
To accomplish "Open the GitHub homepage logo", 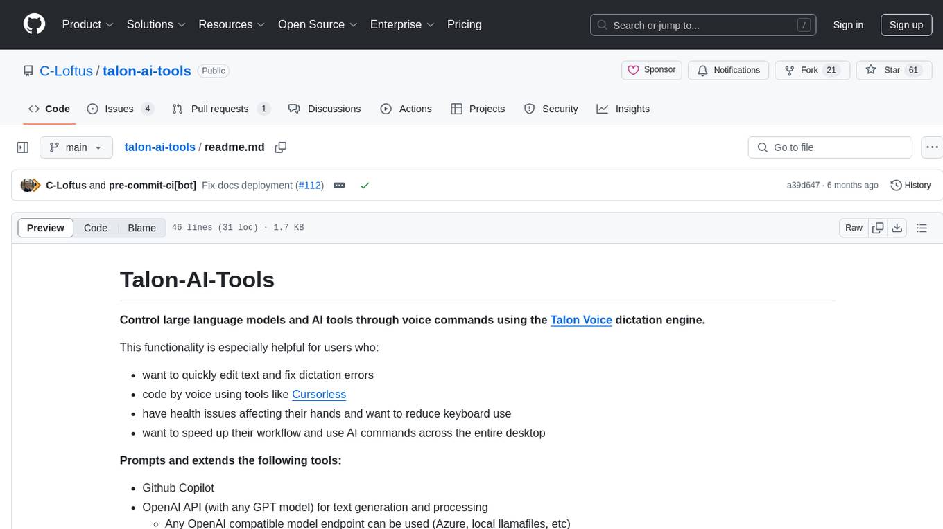I will click(34, 24).
